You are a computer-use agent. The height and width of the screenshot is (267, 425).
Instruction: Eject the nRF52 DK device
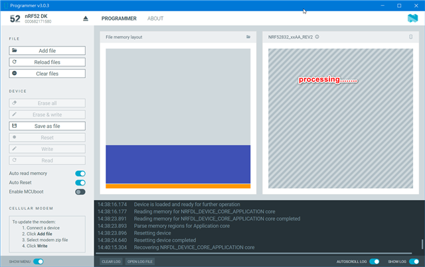tap(86, 19)
